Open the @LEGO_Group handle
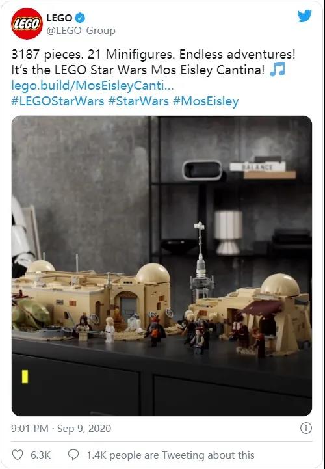Viewport: 325px width, 469px height. click(x=81, y=31)
